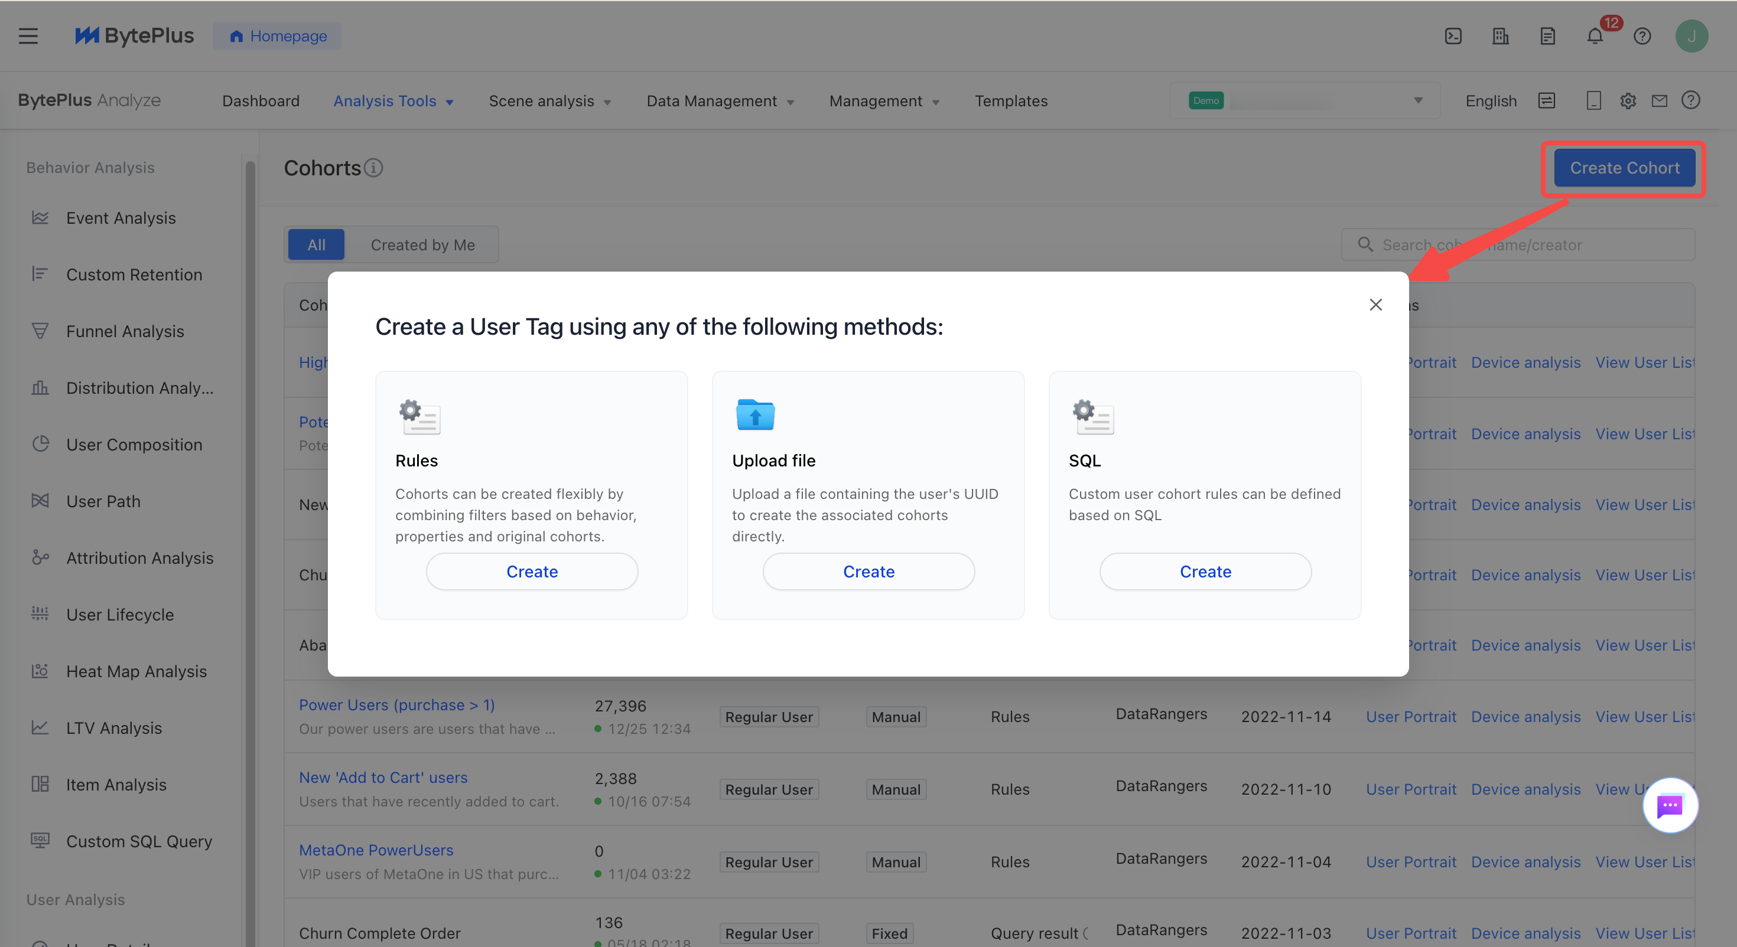Expand the Analysis Tools dropdown

point(393,101)
